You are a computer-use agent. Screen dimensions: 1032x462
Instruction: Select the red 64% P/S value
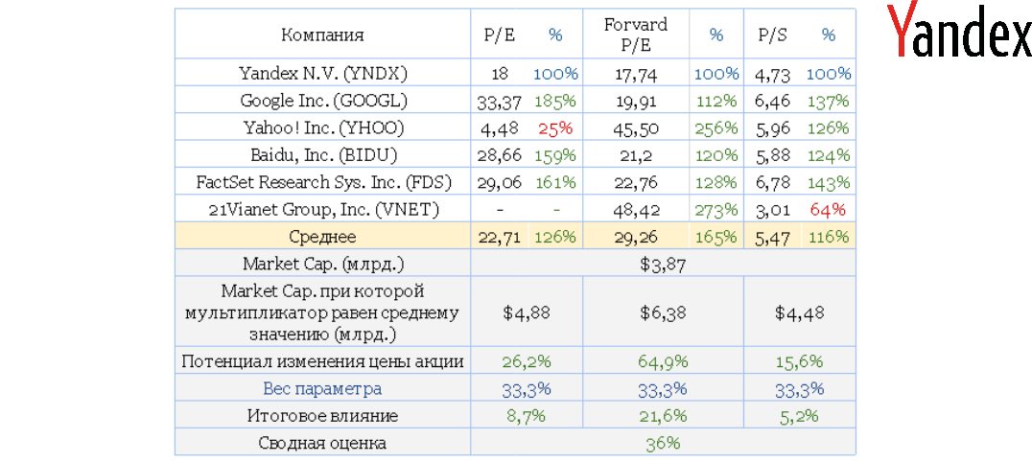pos(829,209)
